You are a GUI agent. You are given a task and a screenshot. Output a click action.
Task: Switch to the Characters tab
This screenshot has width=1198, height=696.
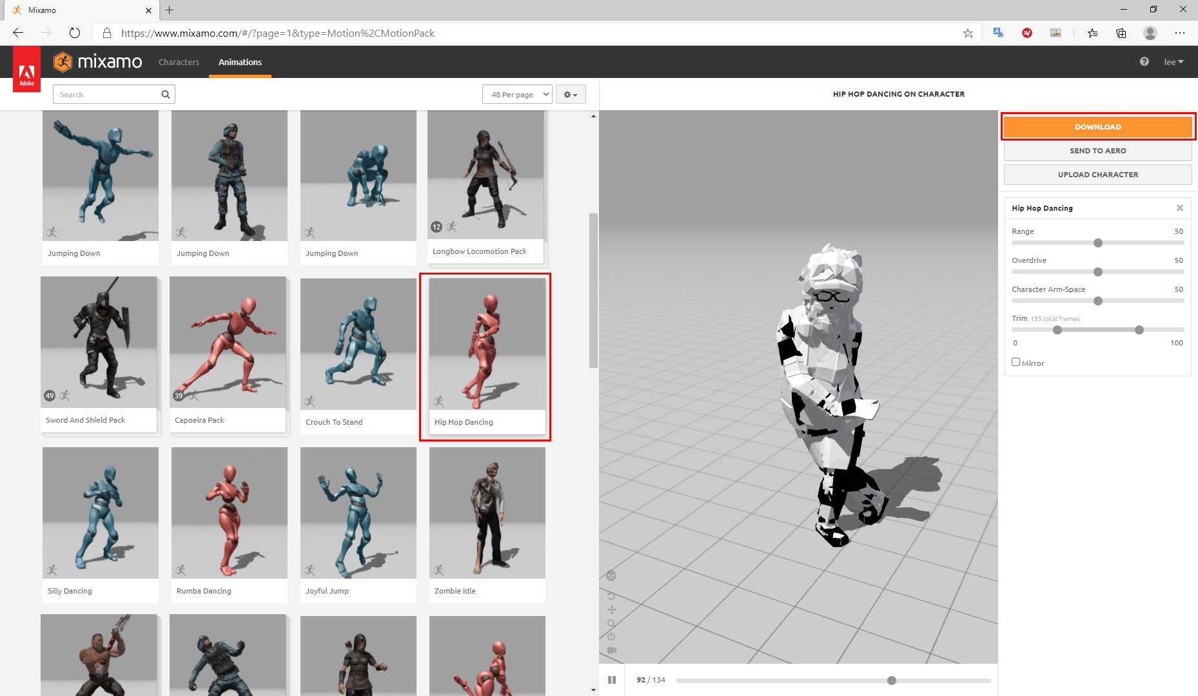(179, 62)
